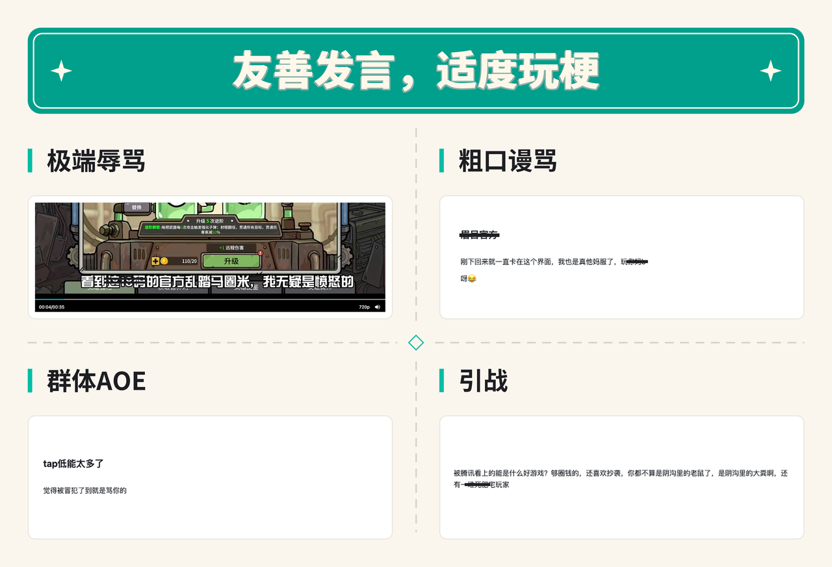
Task: Click the red alert badge on 升级 button
Action: (260, 253)
